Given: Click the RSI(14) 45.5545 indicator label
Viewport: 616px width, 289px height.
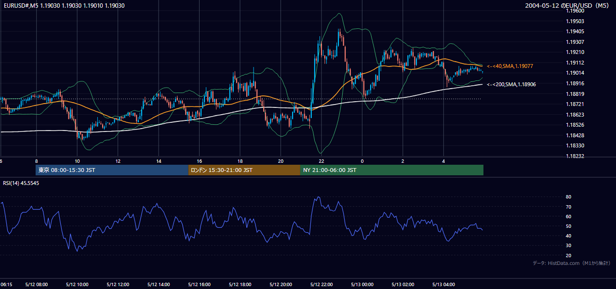Looking at the screenshot, I should pos(21,183).
